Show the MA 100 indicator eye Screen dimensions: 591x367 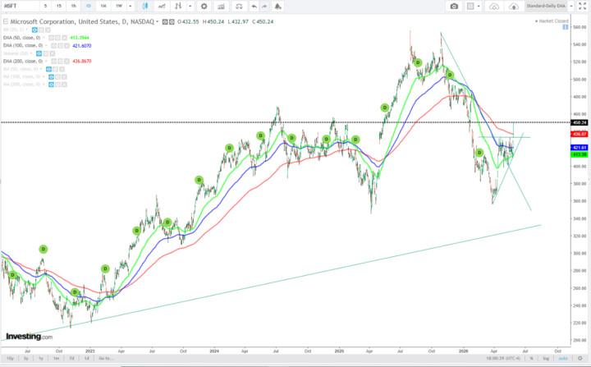click(51, 77)
